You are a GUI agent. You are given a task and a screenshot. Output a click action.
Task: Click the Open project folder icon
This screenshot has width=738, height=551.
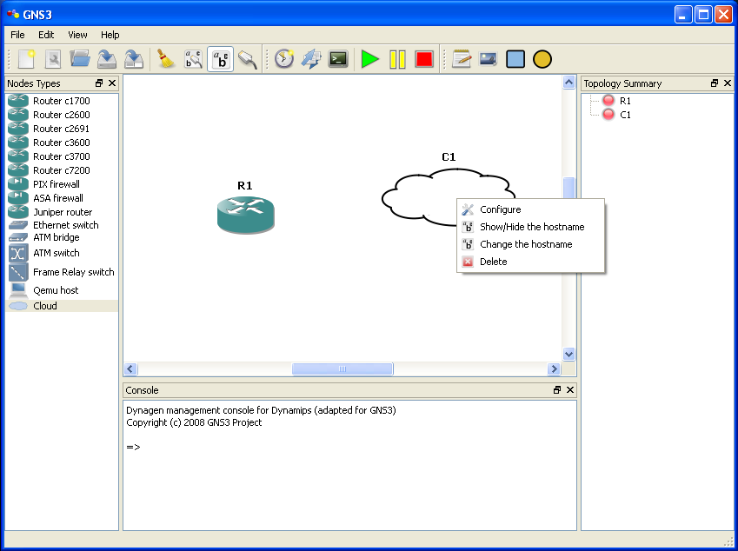(x=80, y=59)
